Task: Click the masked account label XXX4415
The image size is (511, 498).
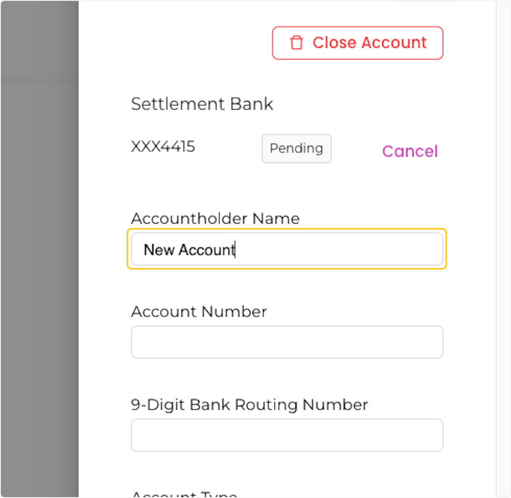Action: (x=163, y=147)
